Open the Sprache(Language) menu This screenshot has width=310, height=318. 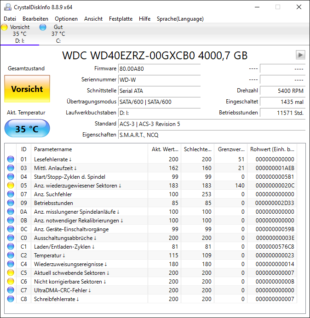click(180, 19)
